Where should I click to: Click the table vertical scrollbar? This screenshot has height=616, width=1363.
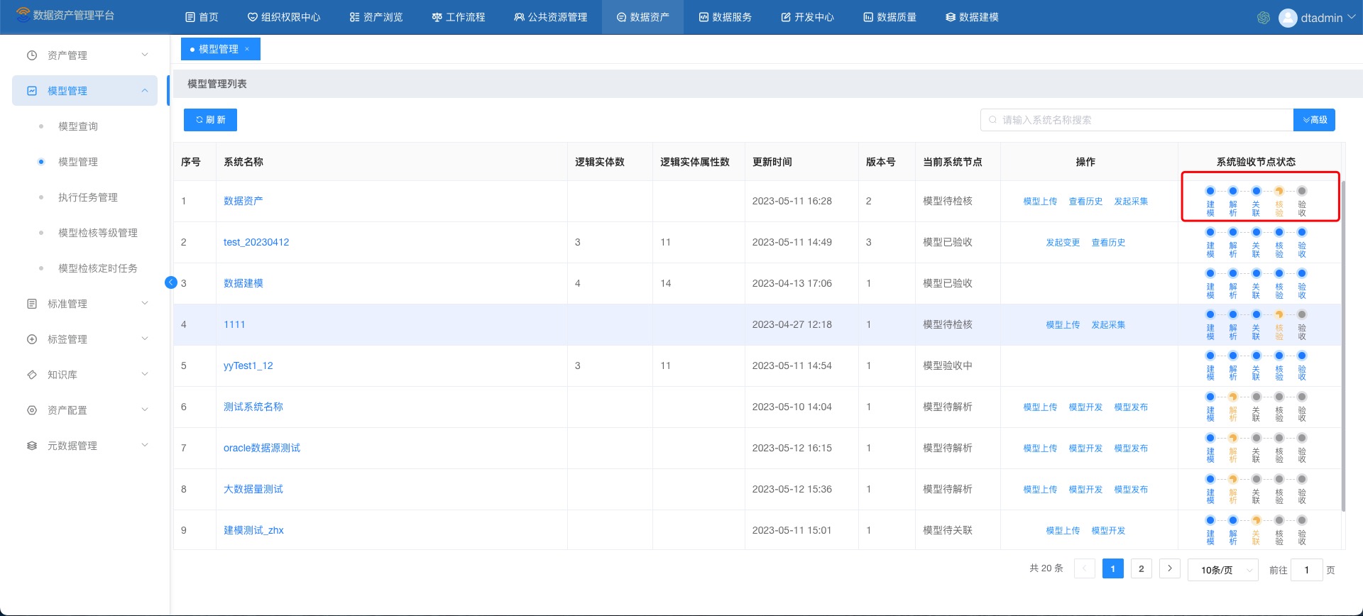(1343, 346)
